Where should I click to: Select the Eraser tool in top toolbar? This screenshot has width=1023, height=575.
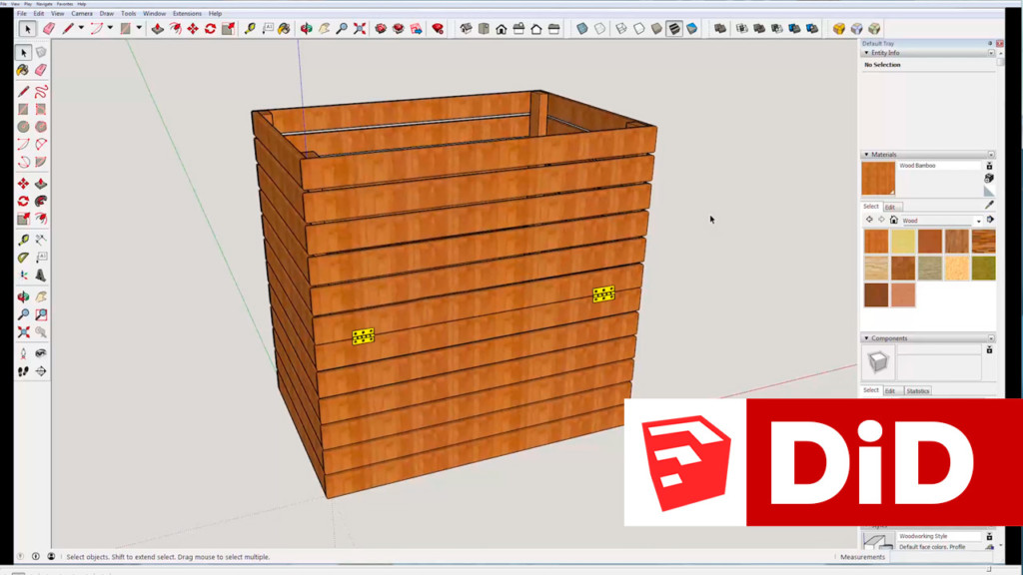[x=49, y=29]
